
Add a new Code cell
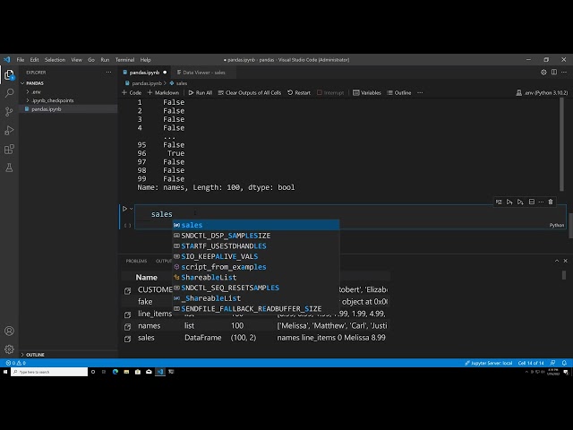(x=132, y=93)
